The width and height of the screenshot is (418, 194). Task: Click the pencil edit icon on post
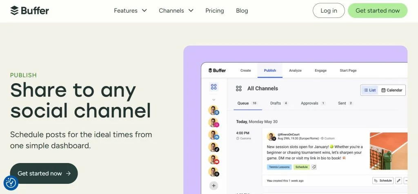click(399, 181)
